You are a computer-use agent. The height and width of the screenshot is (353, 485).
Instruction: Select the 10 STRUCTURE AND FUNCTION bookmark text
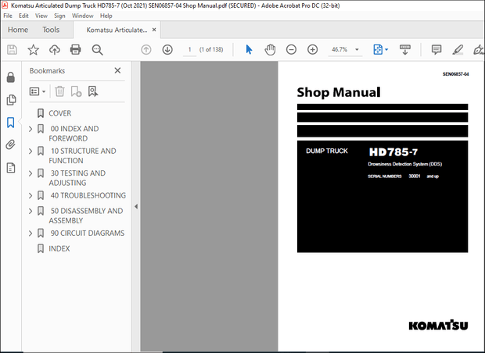tap(83, 155)
